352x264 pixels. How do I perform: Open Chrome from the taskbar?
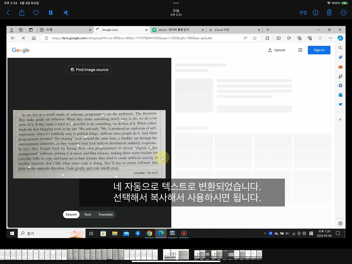coord(149,233)
